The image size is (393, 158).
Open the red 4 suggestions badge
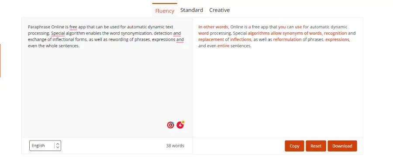pos(180,124)
